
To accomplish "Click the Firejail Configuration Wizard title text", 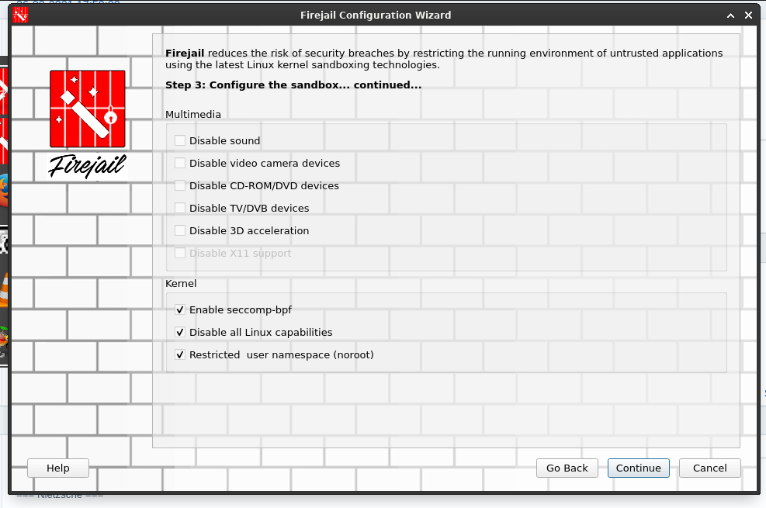I will click(375, 15).
